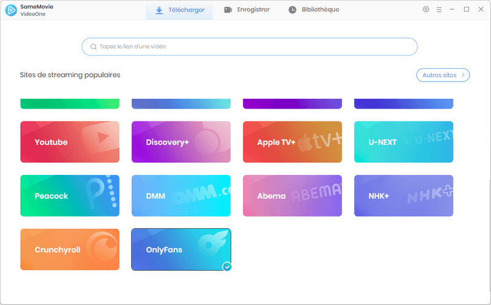Click the clock icon next to Bibliothèque
491x305 pixels.
[292, 10]
